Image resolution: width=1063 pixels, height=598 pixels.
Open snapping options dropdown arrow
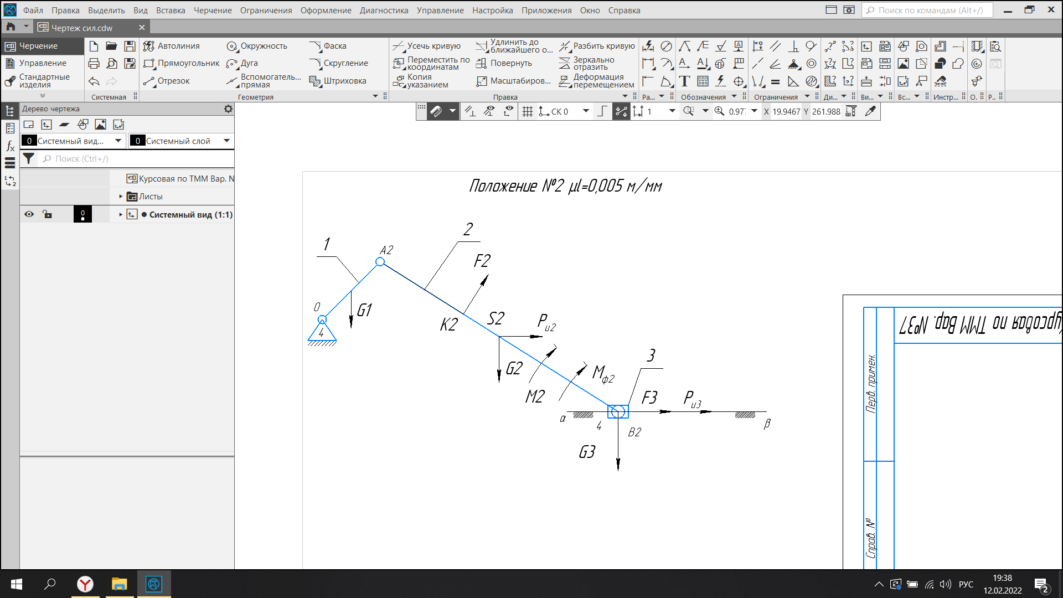coord(452,111)
